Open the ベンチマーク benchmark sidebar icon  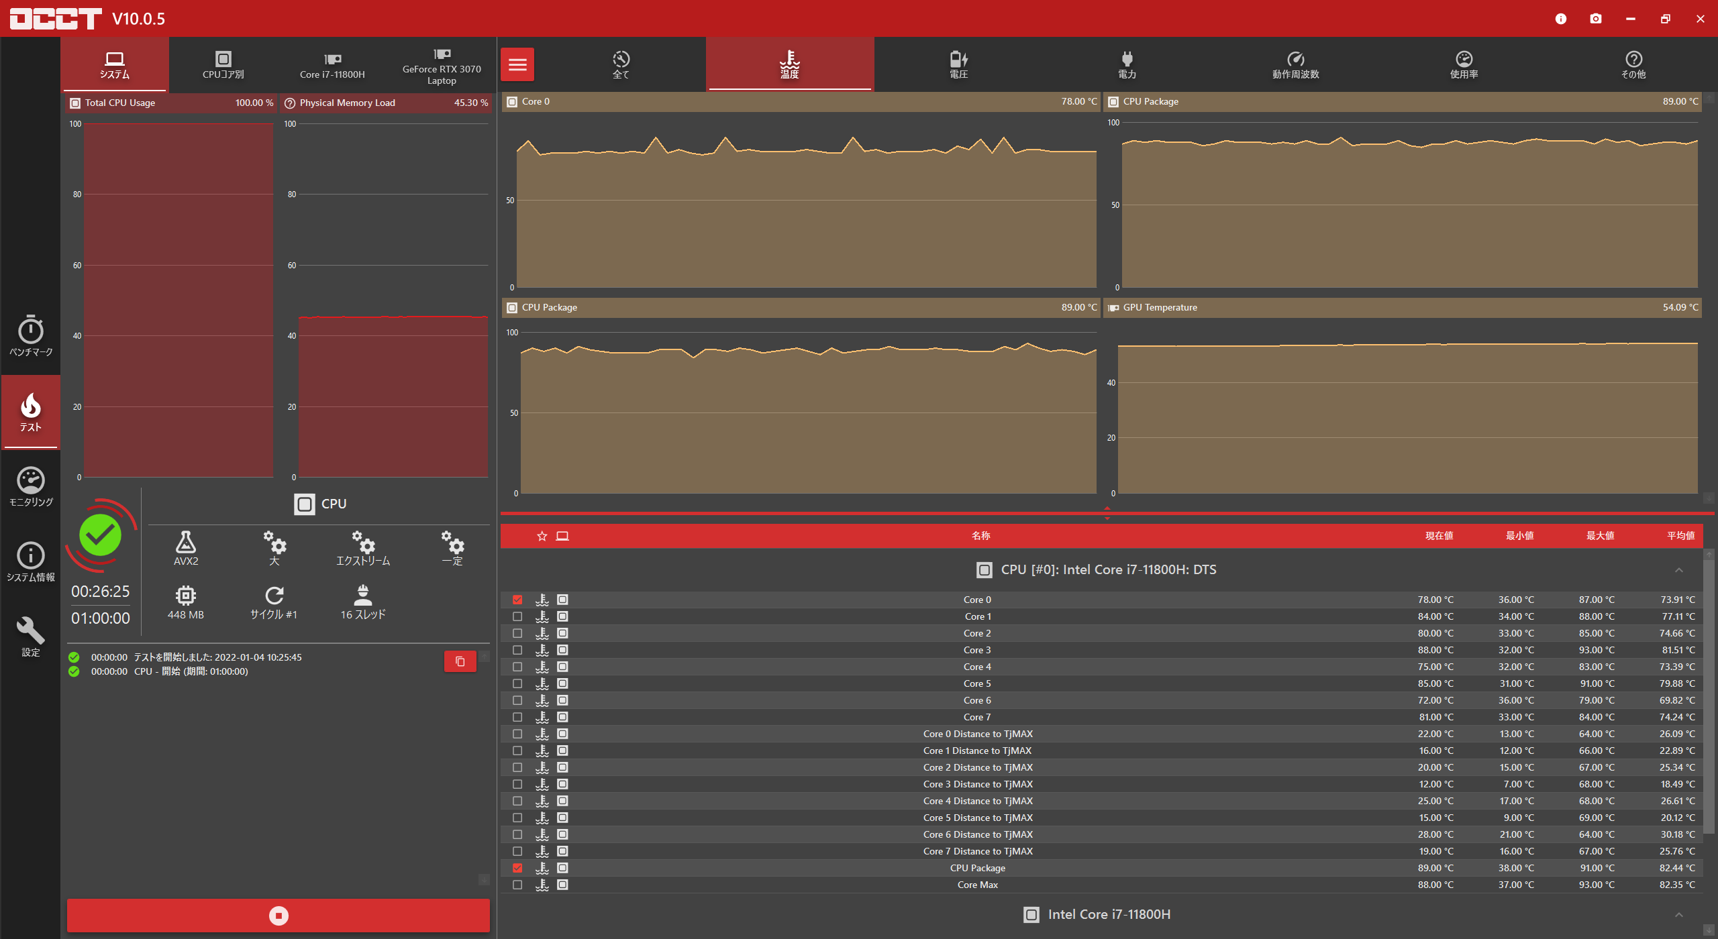pyautogui.click(x=31, y=335)
